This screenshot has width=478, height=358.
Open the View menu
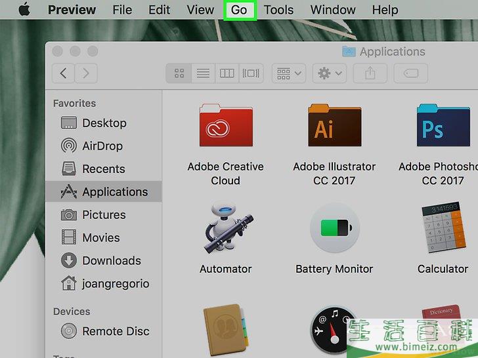(200, 10)
